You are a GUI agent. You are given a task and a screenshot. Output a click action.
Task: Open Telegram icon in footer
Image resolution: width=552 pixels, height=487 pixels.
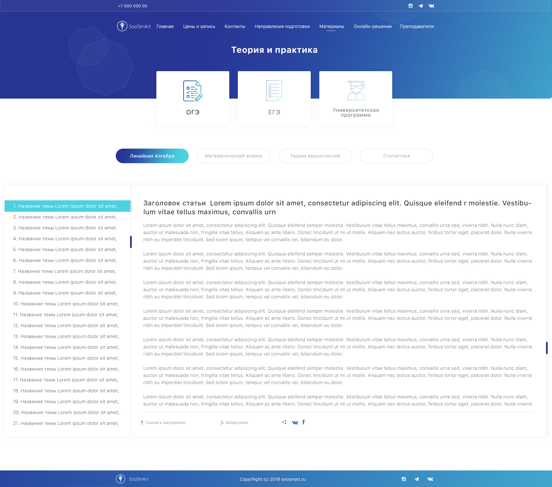click(417, 479)
